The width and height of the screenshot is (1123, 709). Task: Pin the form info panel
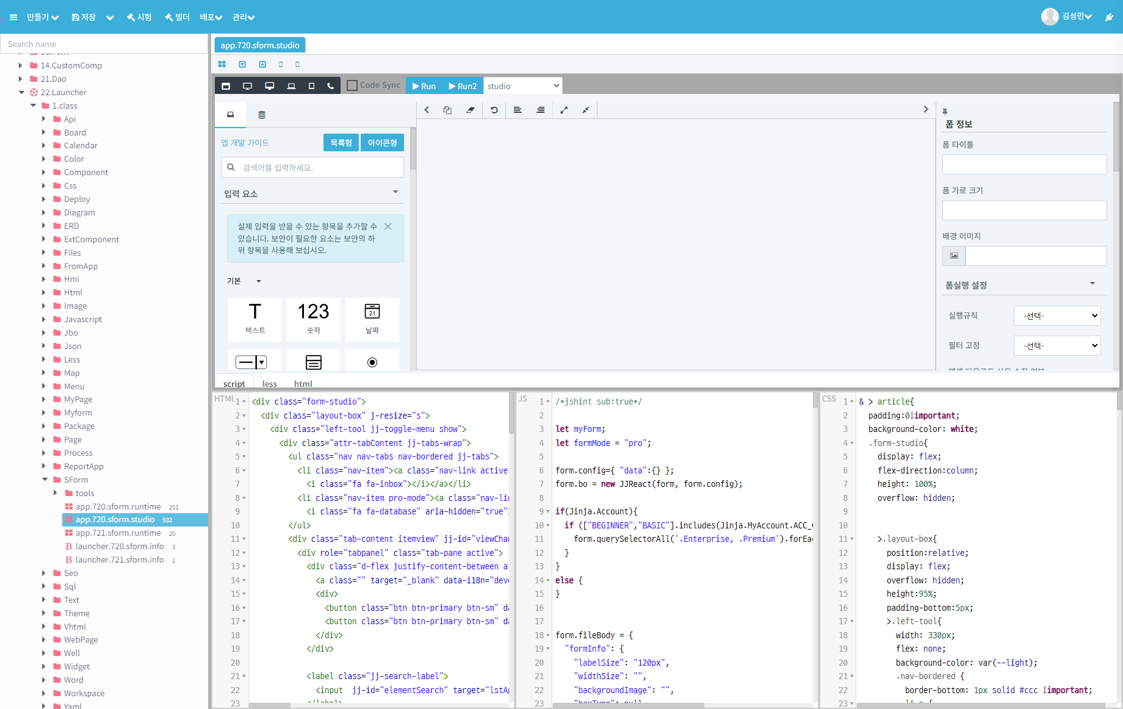point(945,112)
